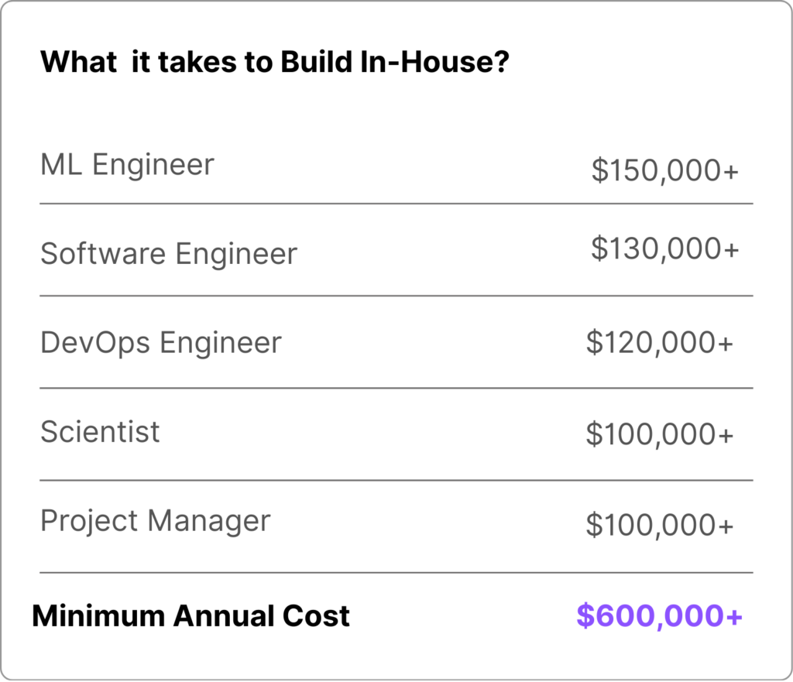793x682 pixels.
Task: Click divider line below Project Manager row
Action: pyautogui.click(x=396, y=573)
